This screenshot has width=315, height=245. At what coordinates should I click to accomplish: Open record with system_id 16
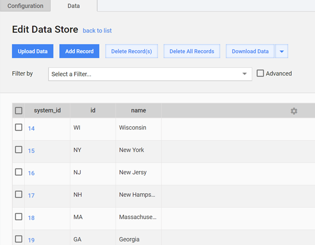(31, 173)
